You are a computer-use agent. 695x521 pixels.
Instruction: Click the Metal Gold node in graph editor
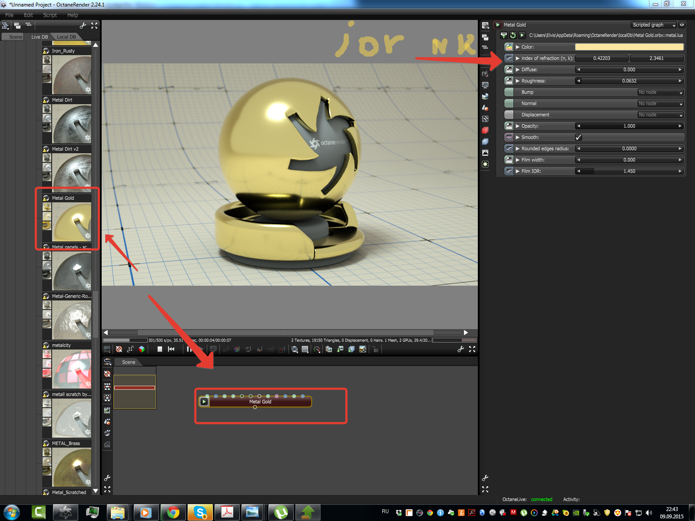point(255,402)
